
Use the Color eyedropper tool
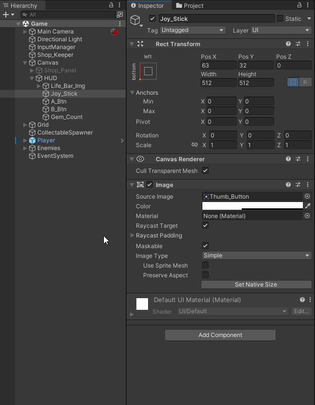308,206
